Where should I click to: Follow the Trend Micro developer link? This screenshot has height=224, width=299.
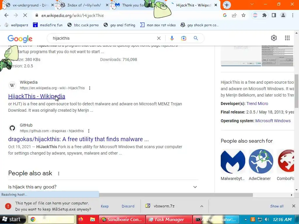point(257,104)
